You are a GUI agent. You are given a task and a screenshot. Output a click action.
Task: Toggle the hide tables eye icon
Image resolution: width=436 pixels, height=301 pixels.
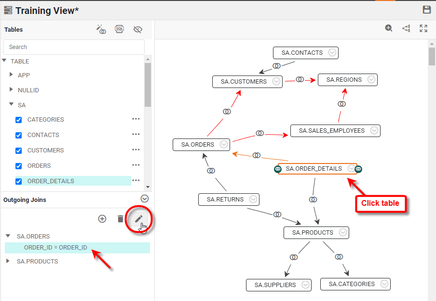tap(138, 29)
